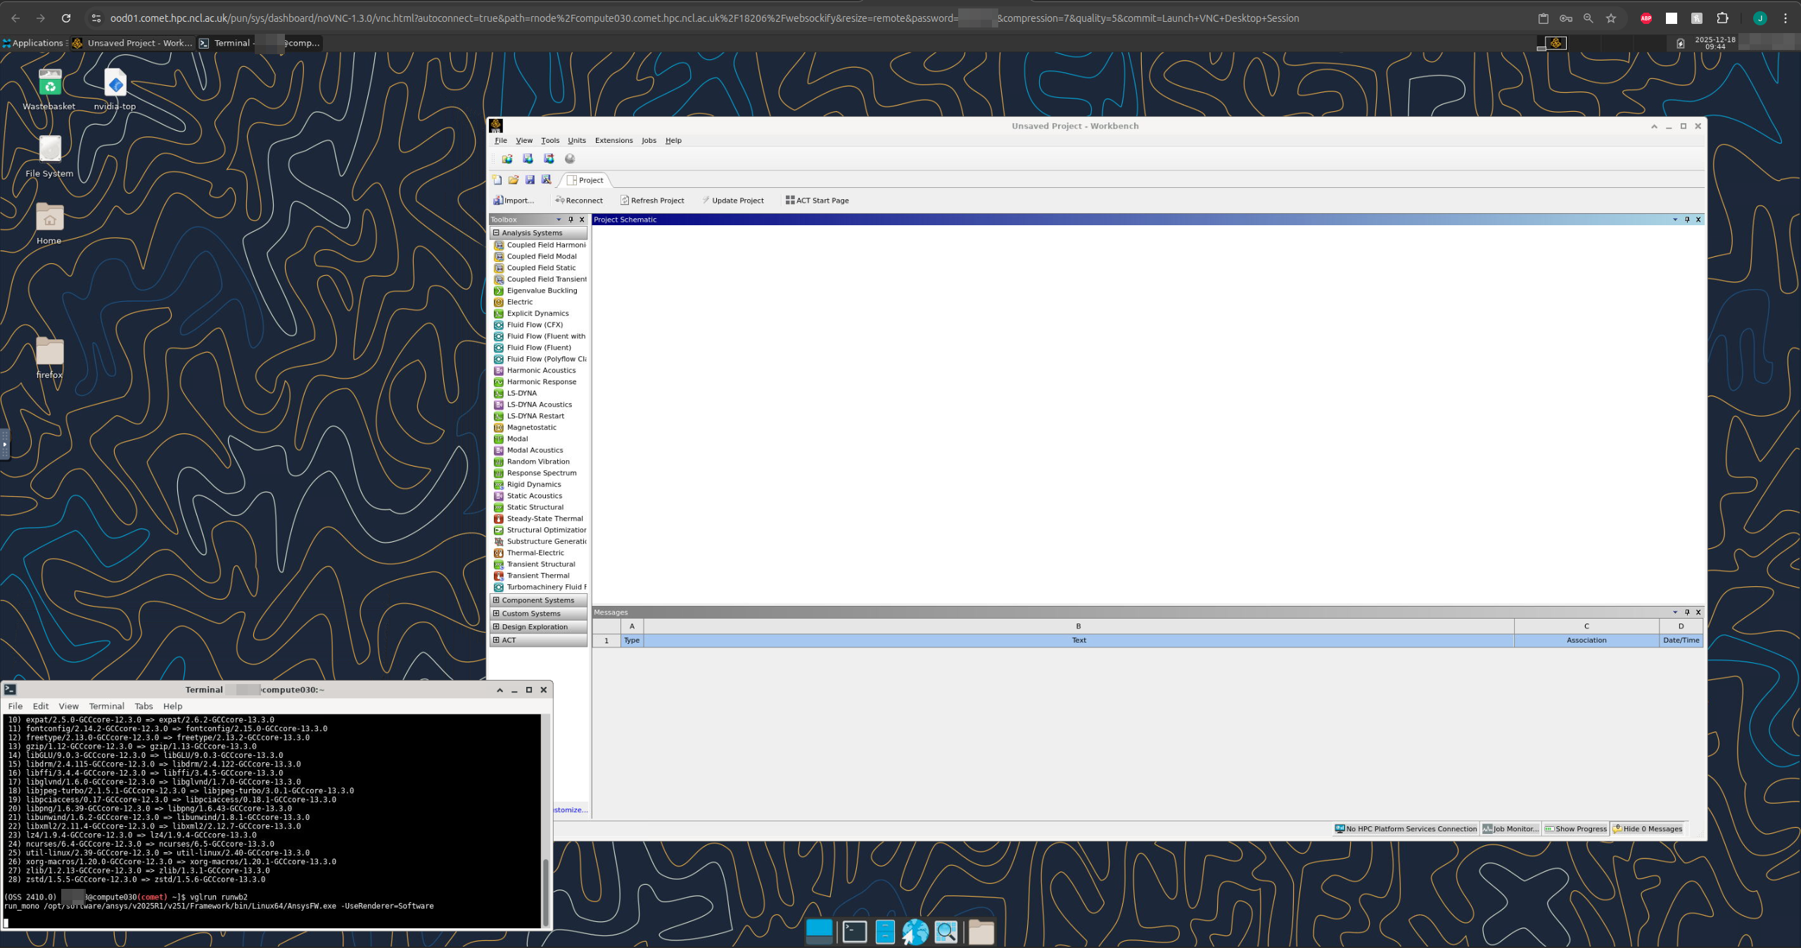
Task: Open the Toolbox panel dropdown arrow
Action: click(559, 220)
